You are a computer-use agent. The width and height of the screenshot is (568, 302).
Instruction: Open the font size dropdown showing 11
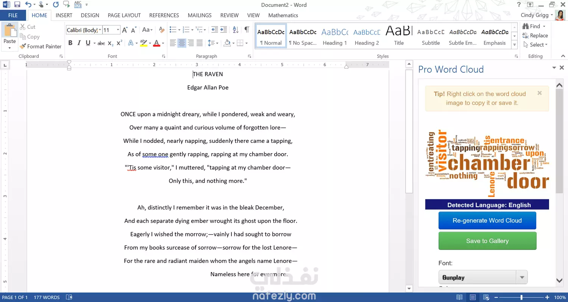pyautogui.click(x=118, y=30)
